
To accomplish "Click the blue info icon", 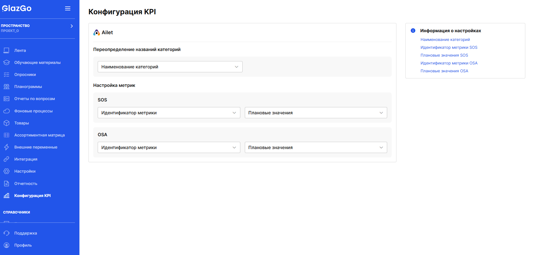I will [x=413, y=31].
